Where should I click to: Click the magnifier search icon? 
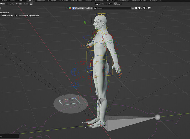pyautogui.click(x=95, y=8)
